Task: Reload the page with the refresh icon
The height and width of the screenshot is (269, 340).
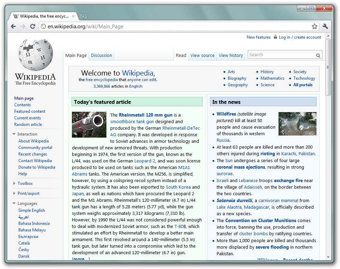Action: 32,27
